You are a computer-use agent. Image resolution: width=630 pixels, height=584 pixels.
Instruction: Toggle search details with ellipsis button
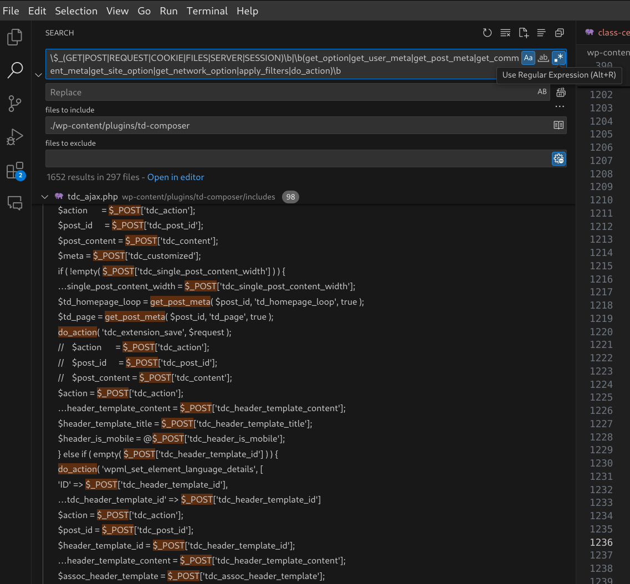(x=560, y=106)
